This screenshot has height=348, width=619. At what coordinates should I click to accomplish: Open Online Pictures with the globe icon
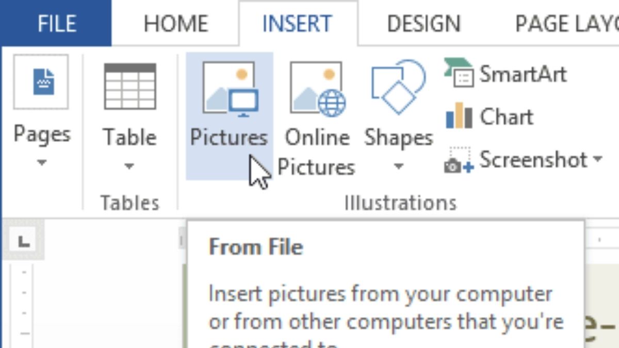tap(317, 88)
